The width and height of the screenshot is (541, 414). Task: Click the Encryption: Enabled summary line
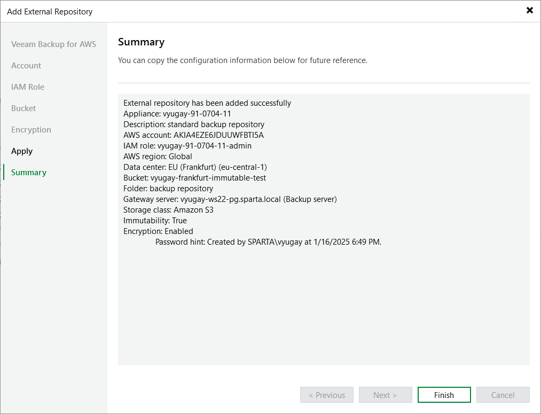[158, 231]
